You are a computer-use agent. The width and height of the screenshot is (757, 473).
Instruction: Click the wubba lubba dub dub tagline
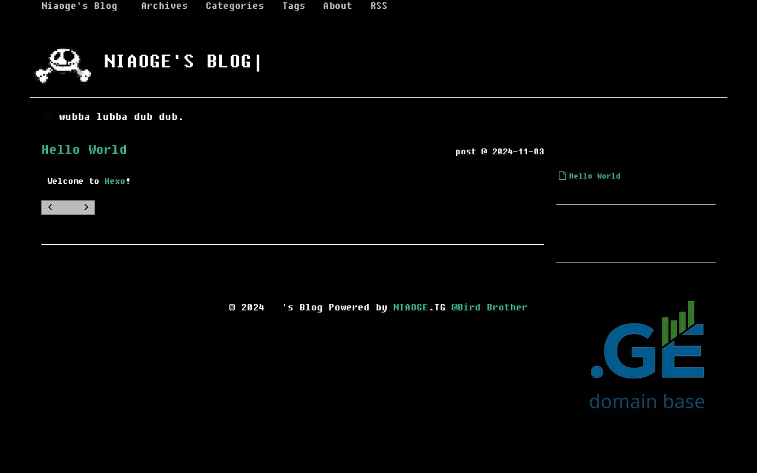121,117
